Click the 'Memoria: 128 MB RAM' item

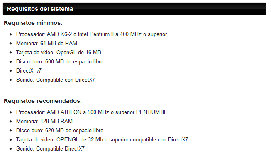click(44, 121)
